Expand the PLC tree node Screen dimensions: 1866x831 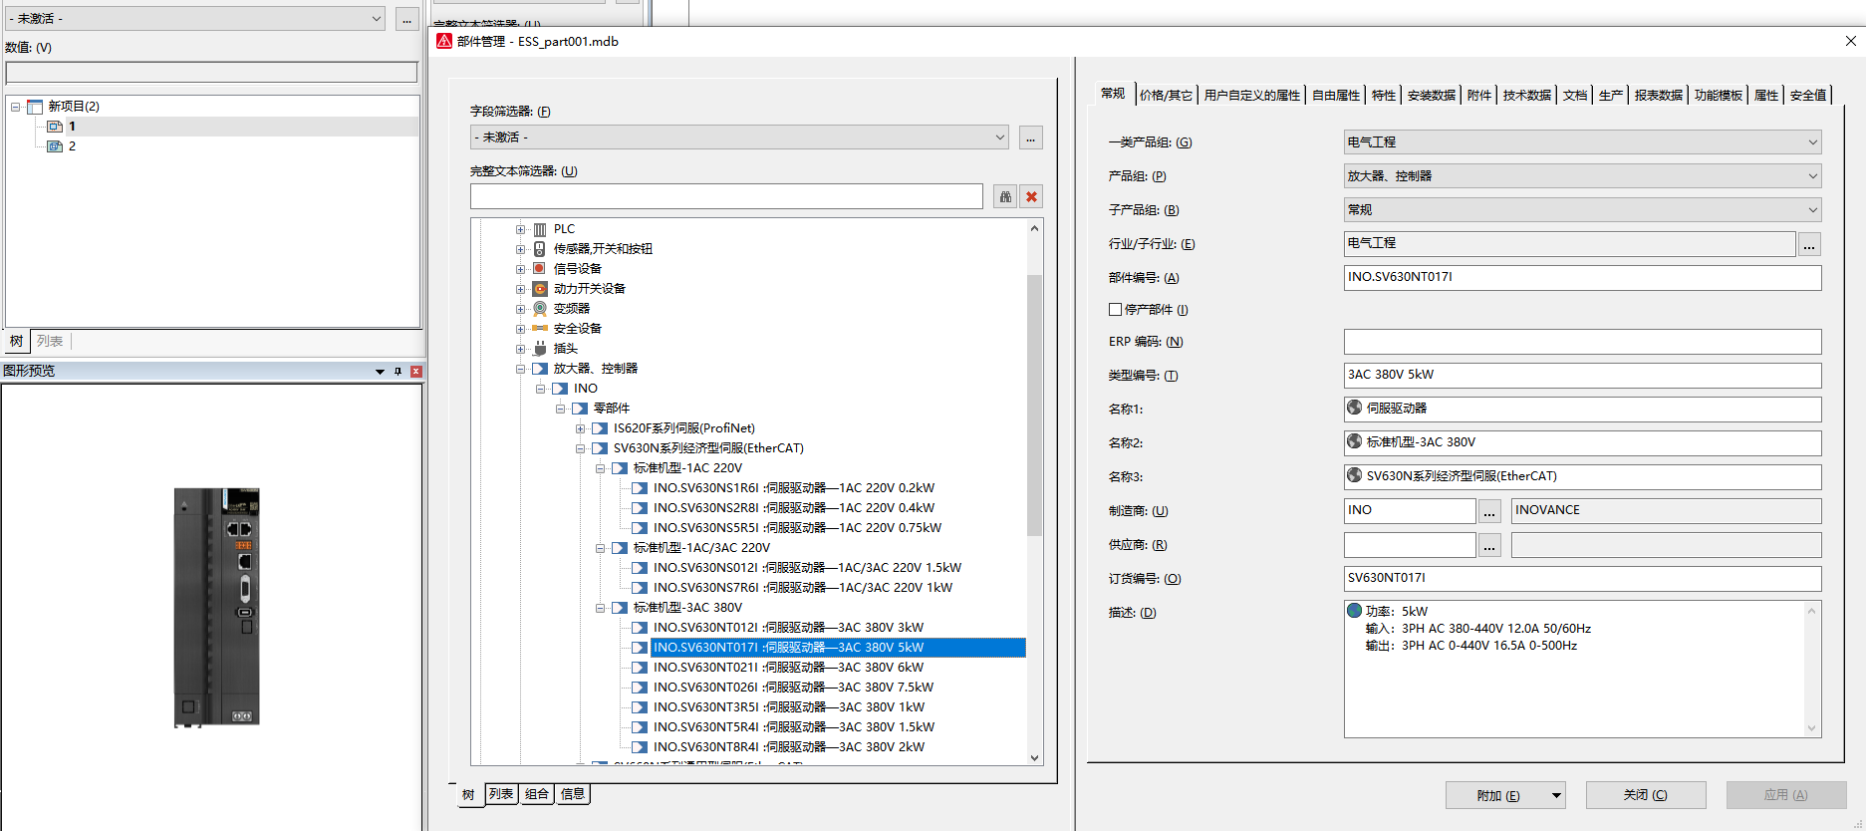pos(520,229)
